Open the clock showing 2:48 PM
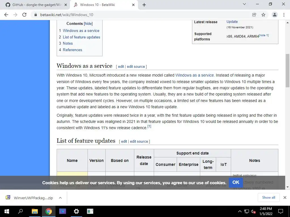This screenshot has width=290, height=217. (x=266, y=211)
